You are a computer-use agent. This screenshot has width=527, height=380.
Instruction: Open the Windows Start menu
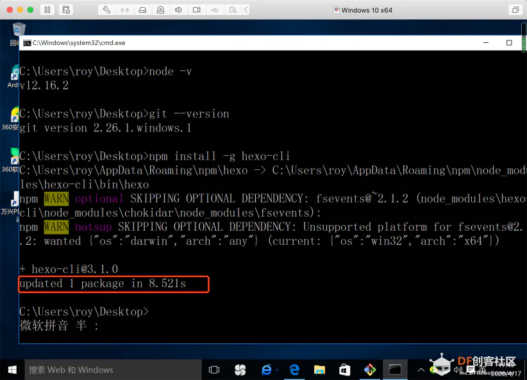(x=12, y=370)
